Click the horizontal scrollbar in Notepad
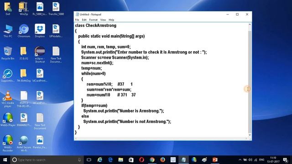 161,138
